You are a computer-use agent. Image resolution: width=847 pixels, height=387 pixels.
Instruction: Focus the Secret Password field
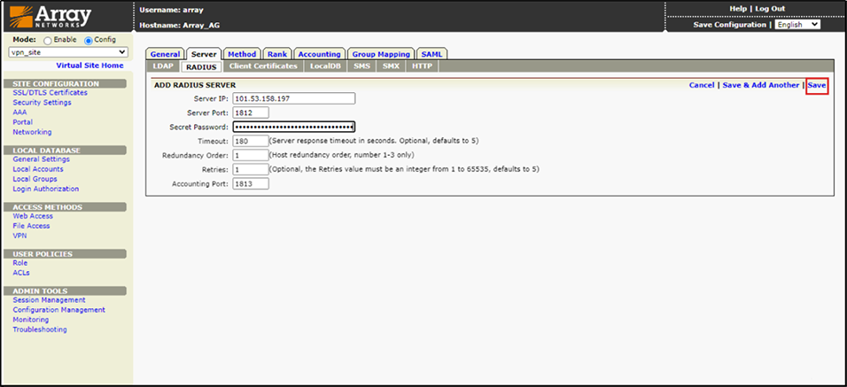pos(293,127)
